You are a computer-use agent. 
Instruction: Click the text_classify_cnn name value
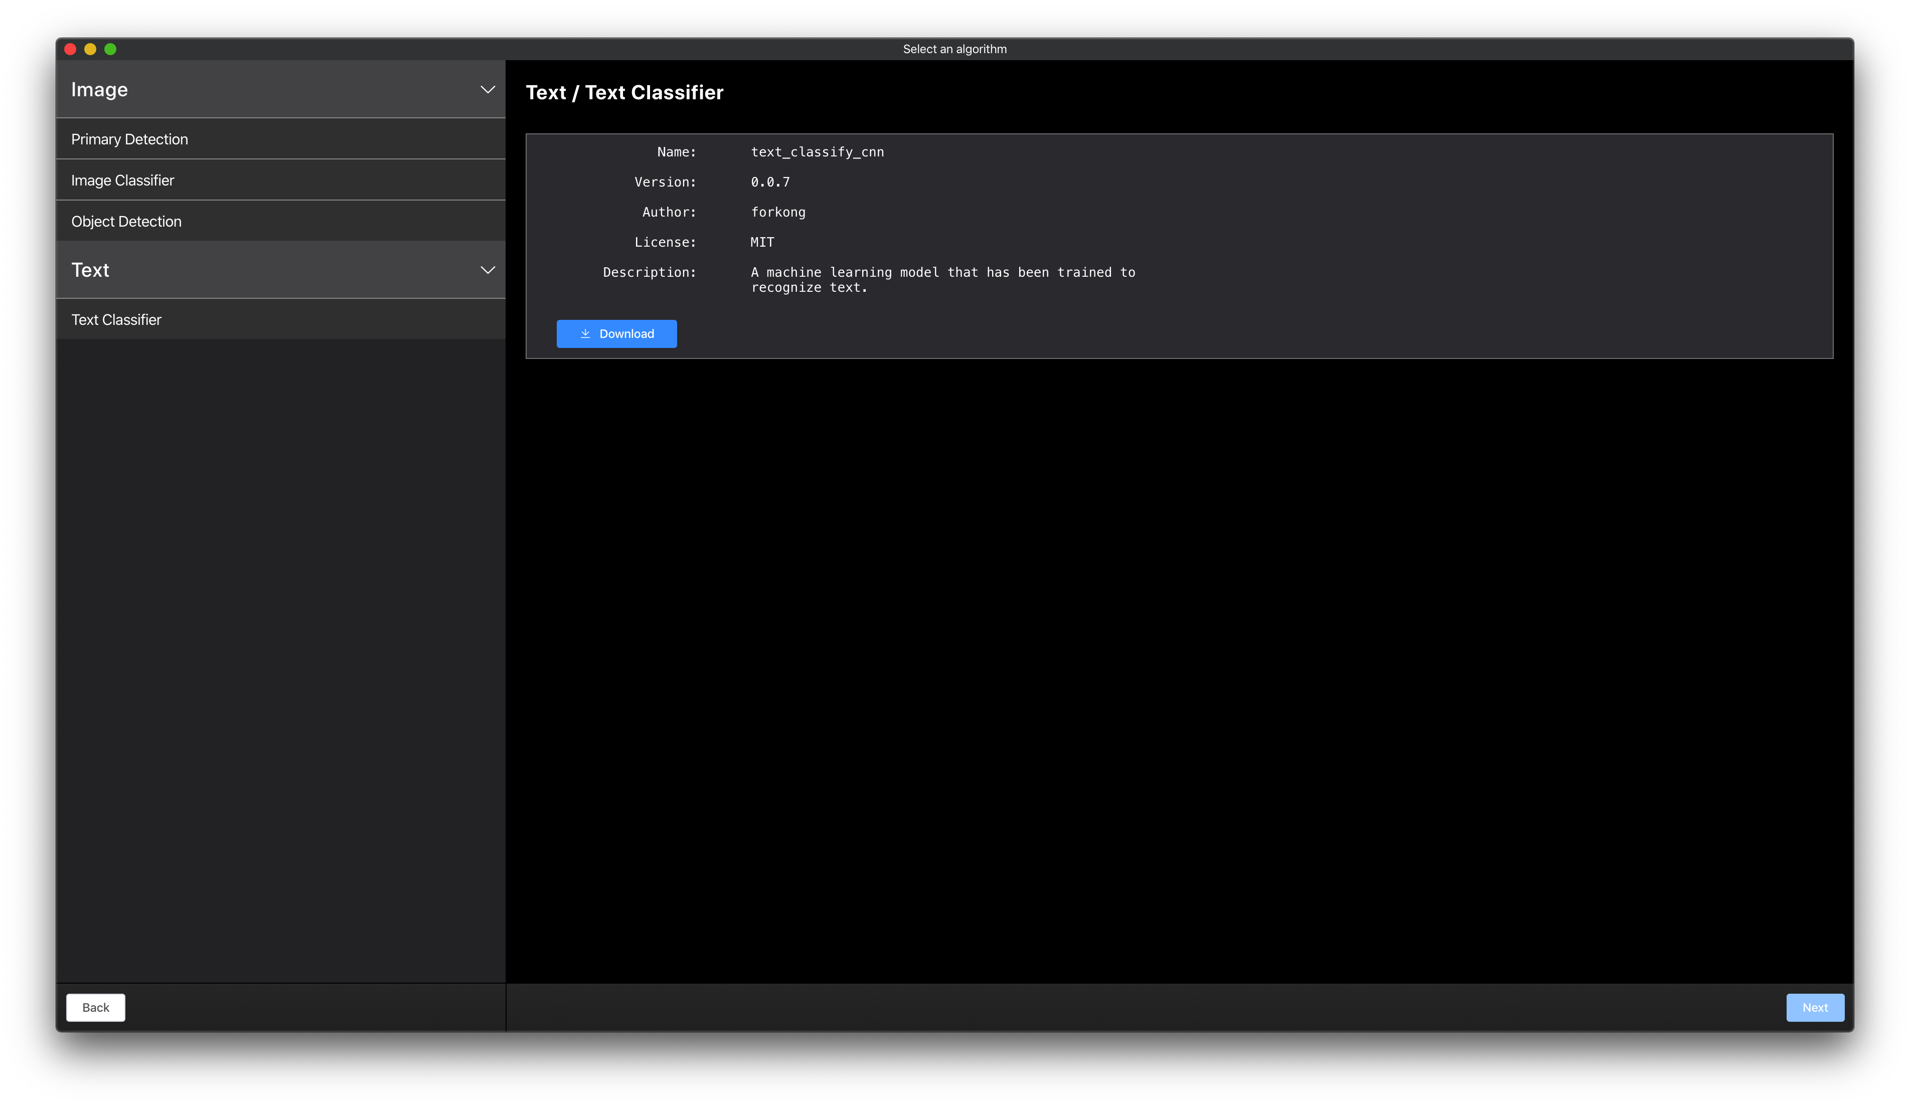pos(817,152)
